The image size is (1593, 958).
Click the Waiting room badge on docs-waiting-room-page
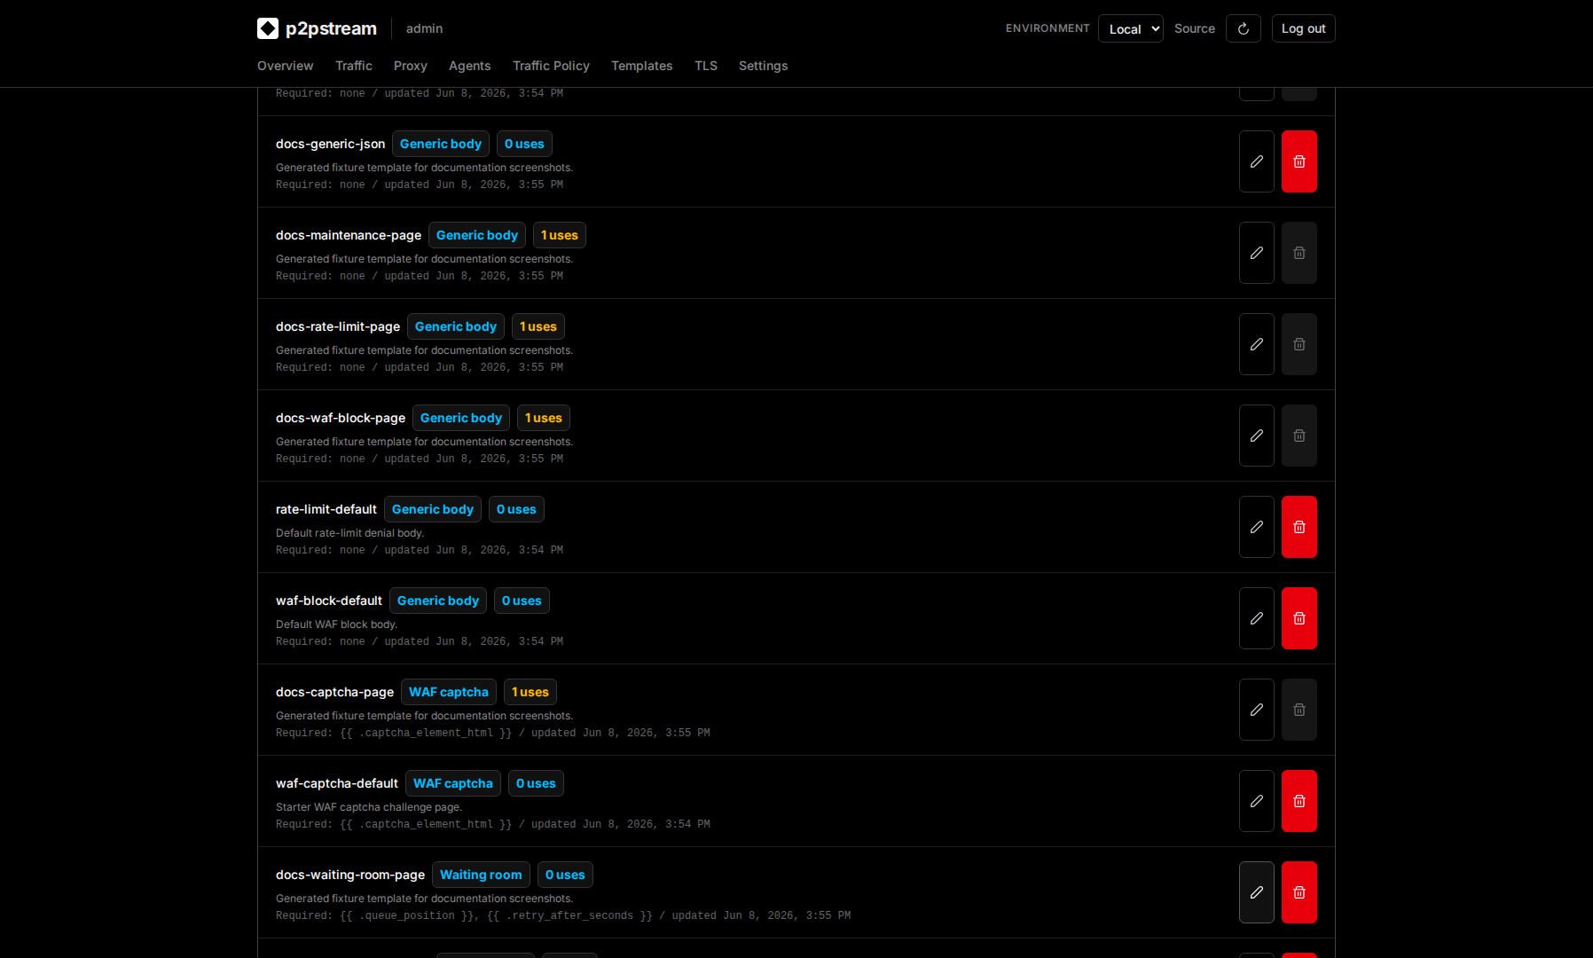point(481,875)
